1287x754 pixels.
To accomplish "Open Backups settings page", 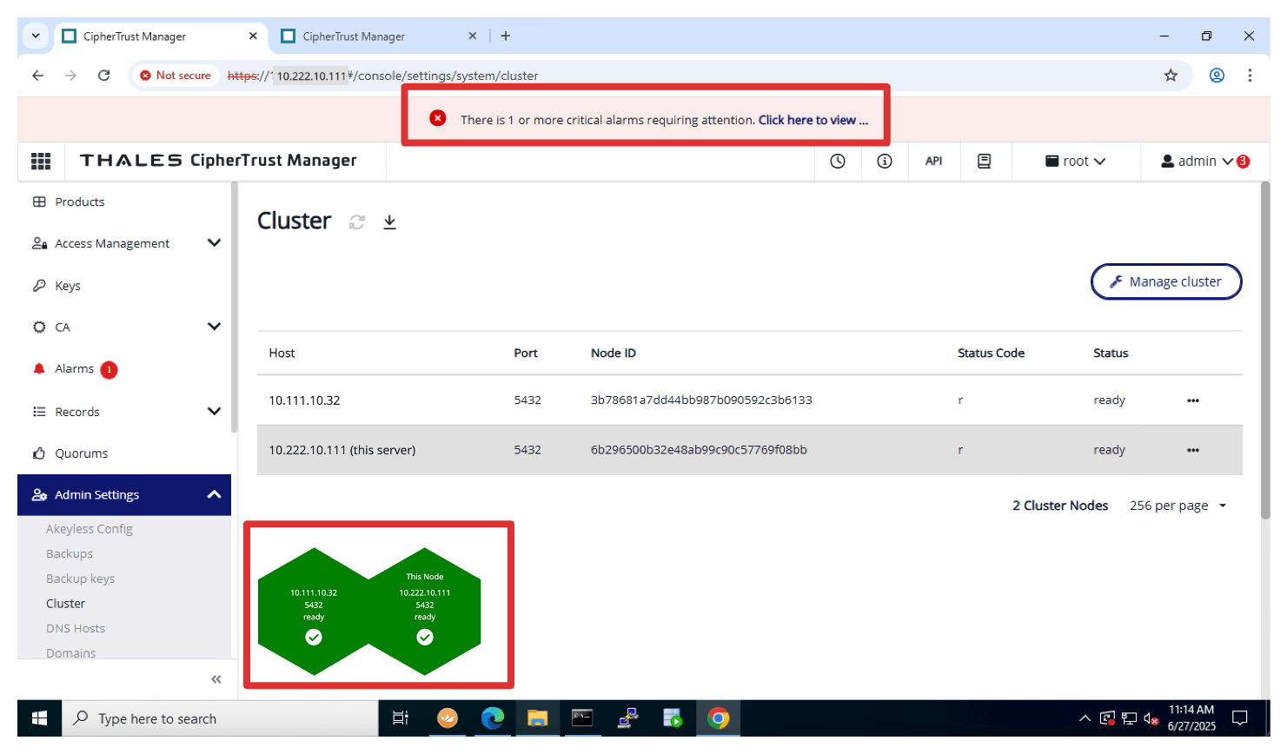I will coord(70,553).
